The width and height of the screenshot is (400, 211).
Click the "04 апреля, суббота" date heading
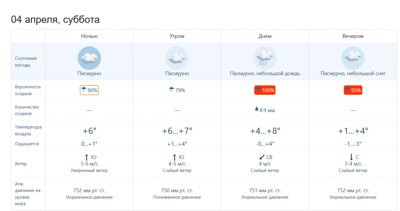[55, 20]
